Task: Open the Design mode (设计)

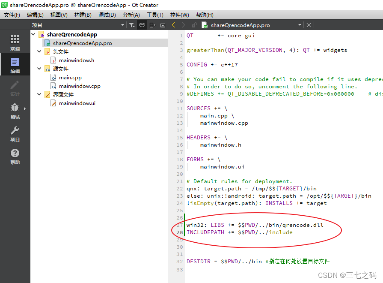Action: tap(15, 88)
